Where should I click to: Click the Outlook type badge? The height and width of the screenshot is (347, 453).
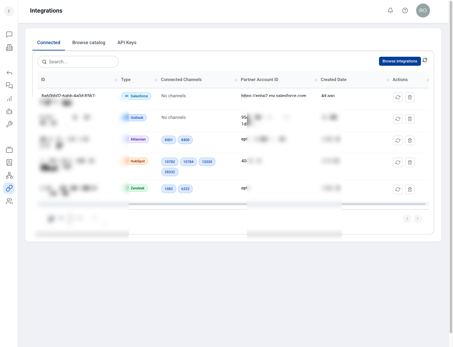134,118
